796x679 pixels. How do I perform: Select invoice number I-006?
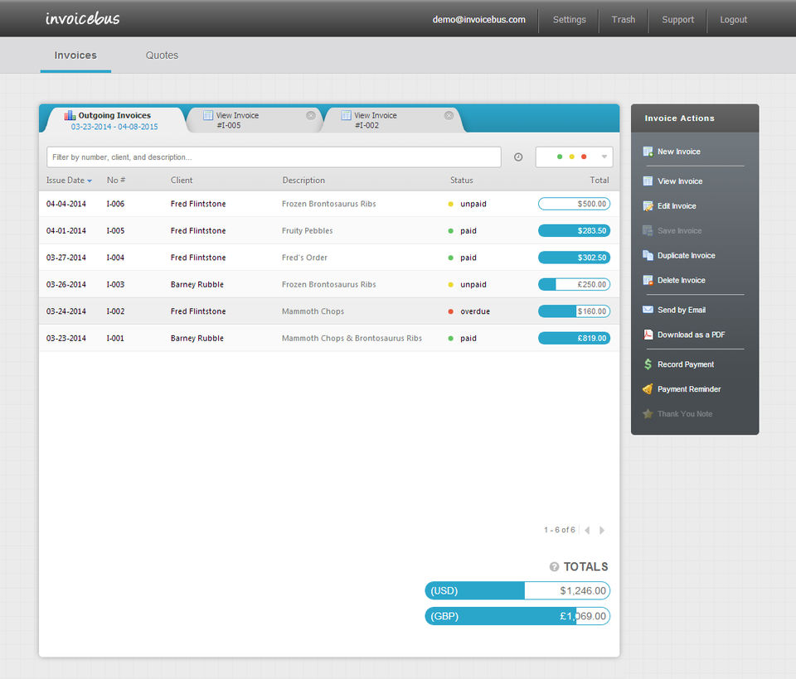pyautogui.click(x=115, y=204)
